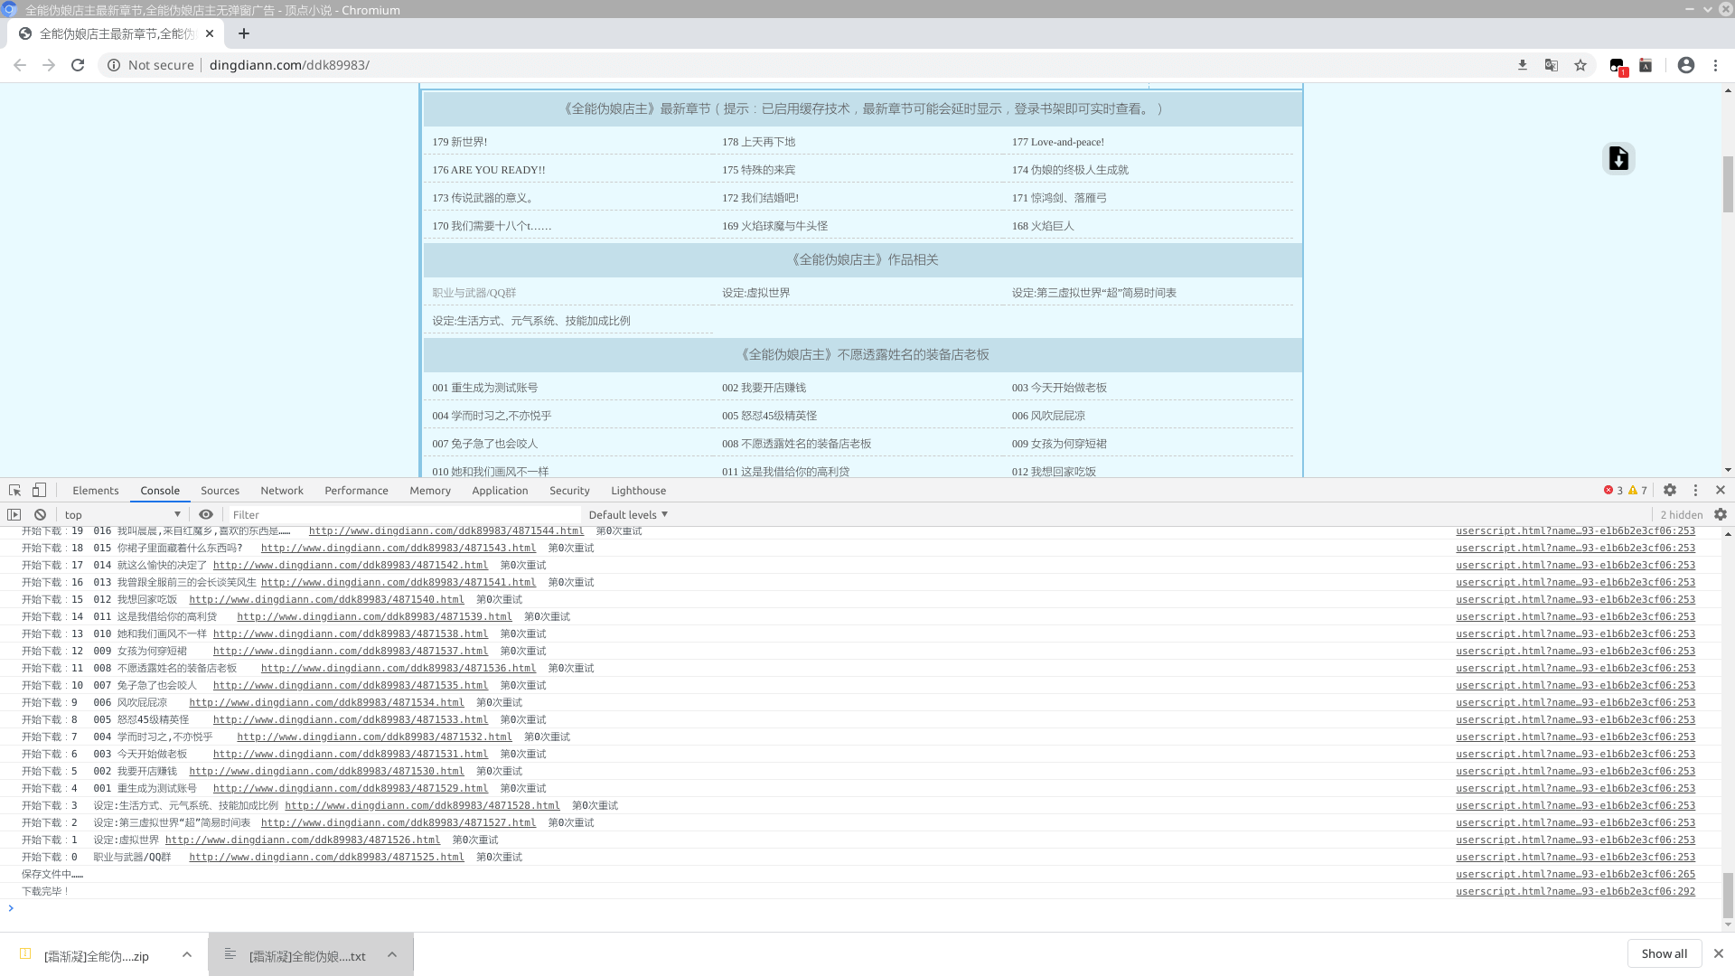Click the Elements panel tab
The image size is (1735, 976).
point(95,490)
